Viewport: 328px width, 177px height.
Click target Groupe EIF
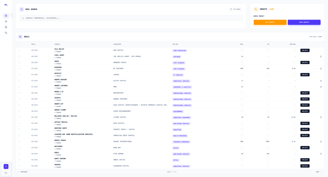59,104
